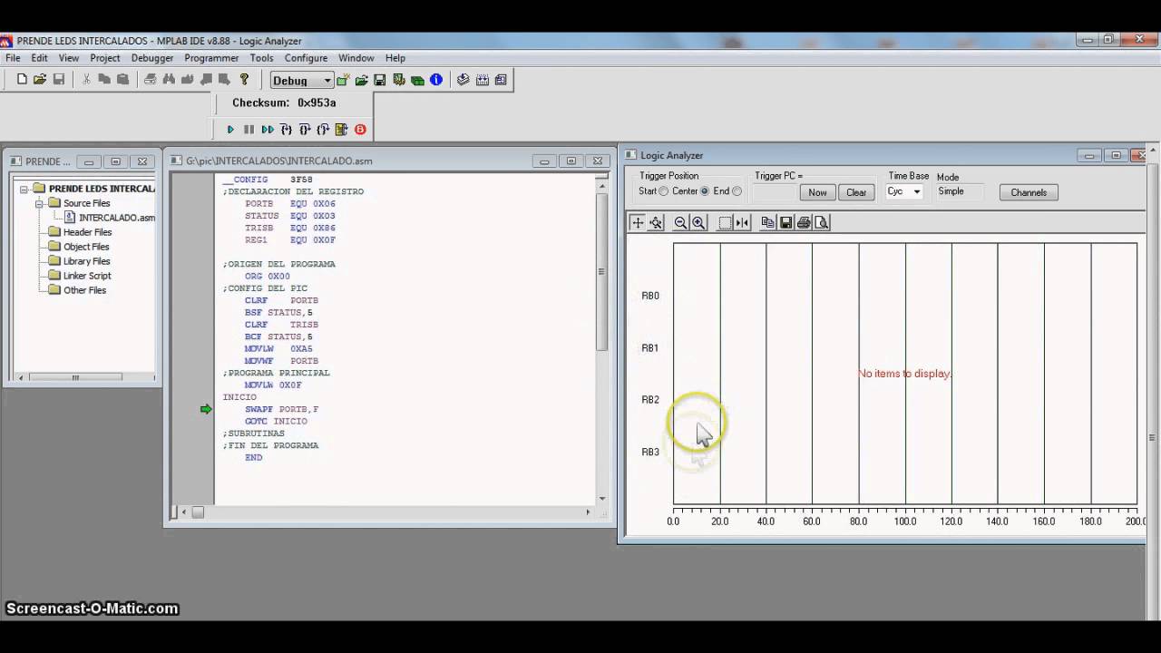Click the Logic Analyzer zoom out magnifier
Screen dimensions: 1161x653
click(x=680, y=222)
